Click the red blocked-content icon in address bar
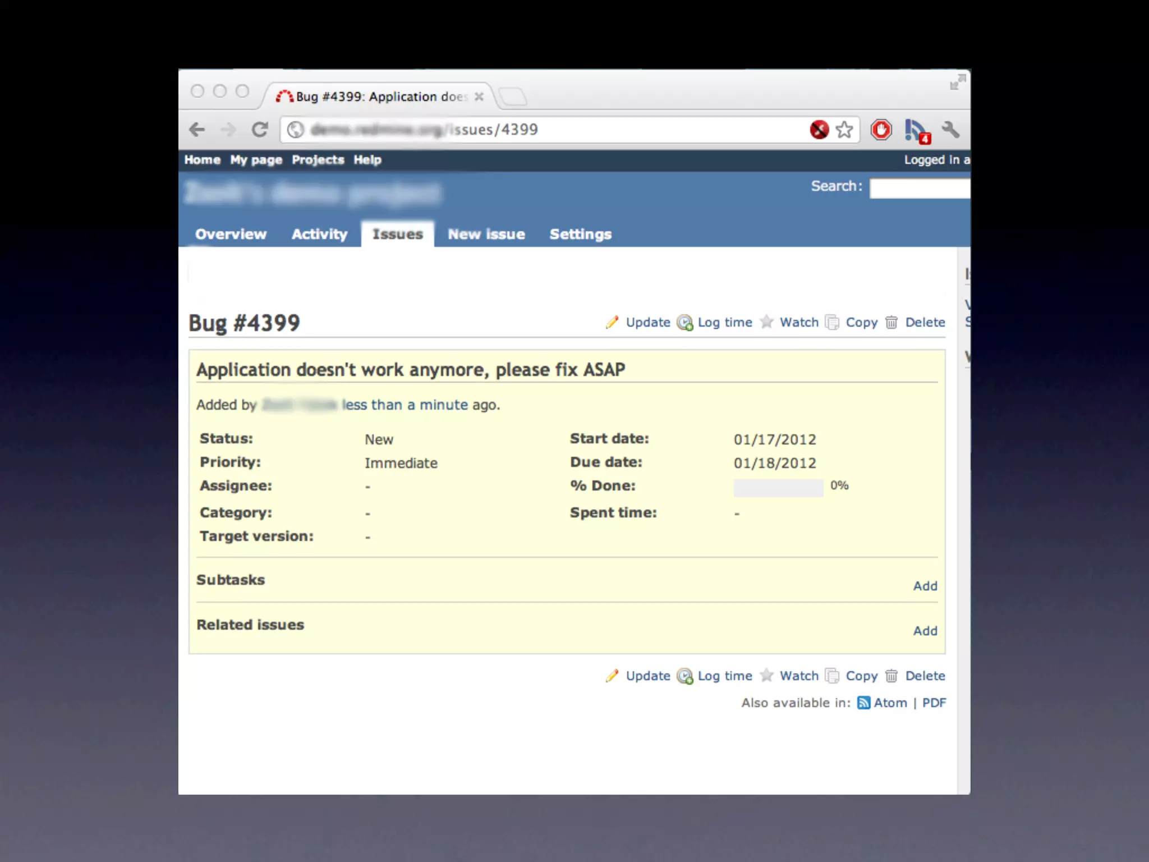The height and width of the screenshot is (862, 1149). pos(819,130)
